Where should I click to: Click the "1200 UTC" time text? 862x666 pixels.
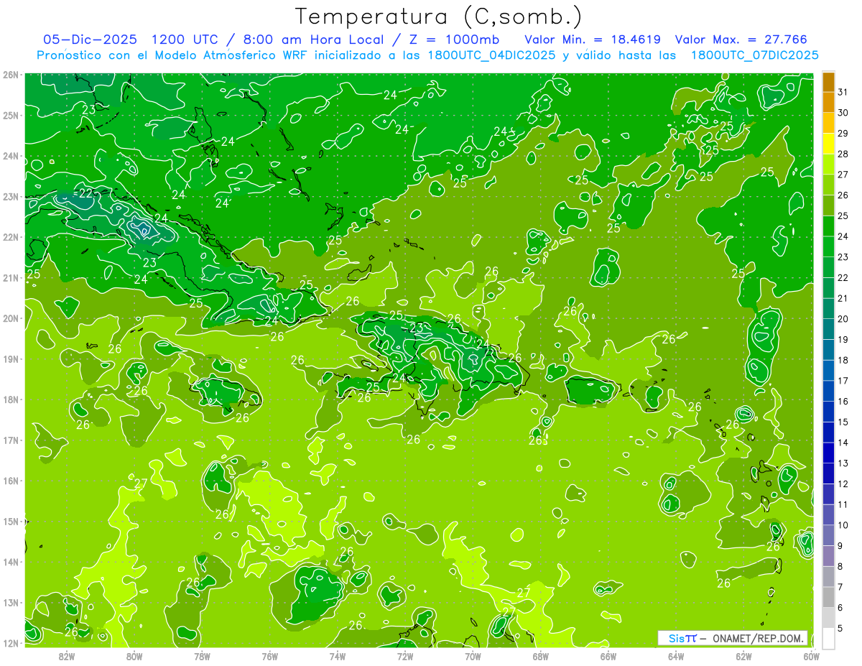[x=187, y=40]
